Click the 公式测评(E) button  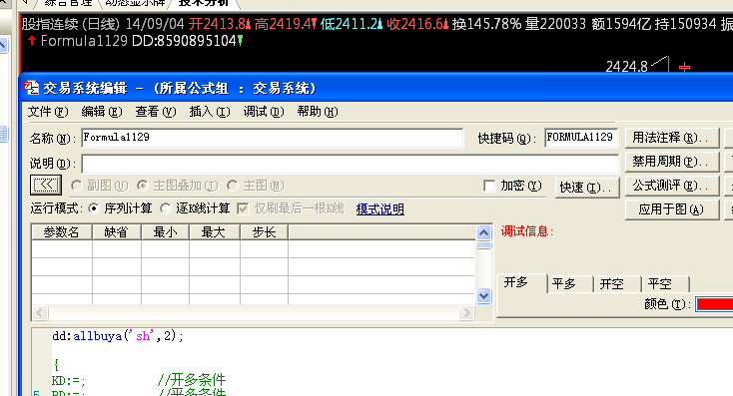tap(672, 186)
